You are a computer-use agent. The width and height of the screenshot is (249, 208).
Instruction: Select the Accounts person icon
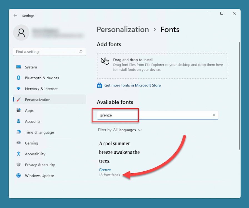[x=19, y=121]
